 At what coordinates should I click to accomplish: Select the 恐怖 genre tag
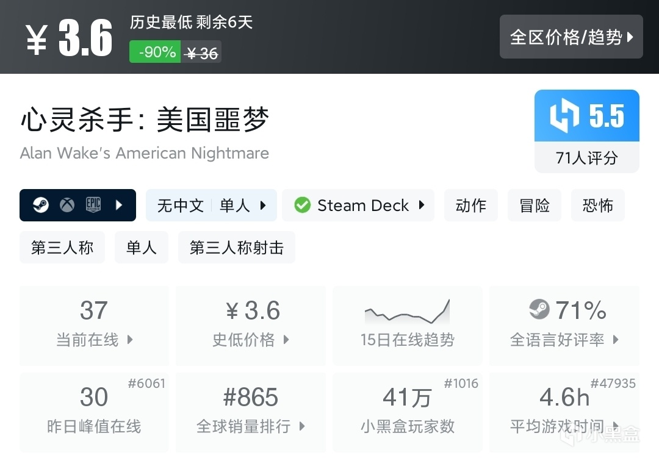pyautogui.click(x=598, y=205)
